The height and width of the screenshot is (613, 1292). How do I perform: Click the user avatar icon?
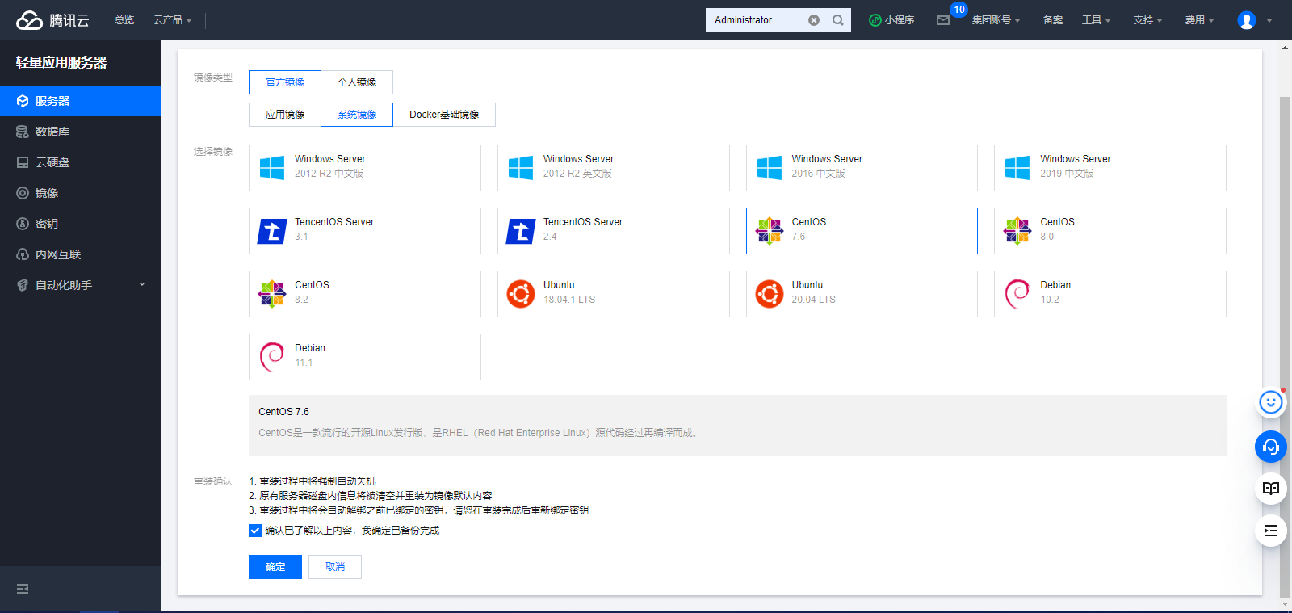pos(1247,20)
